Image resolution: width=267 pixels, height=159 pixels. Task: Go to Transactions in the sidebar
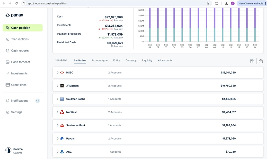(20, 39)
